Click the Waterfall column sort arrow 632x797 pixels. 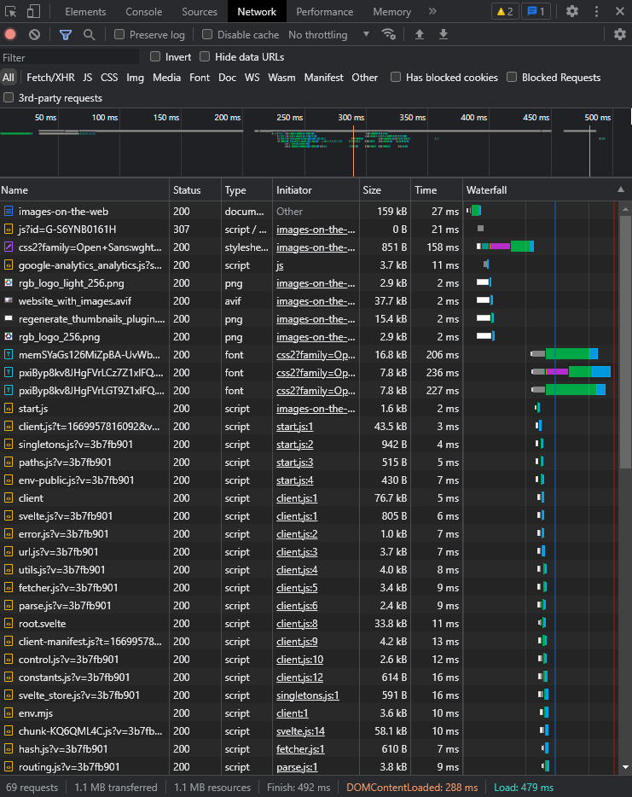click(620, 190)
